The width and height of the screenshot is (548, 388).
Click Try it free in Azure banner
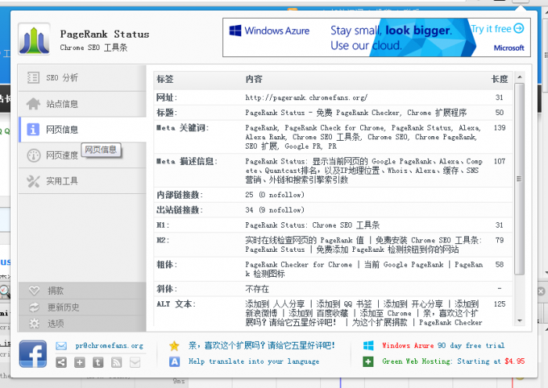(x=497, y=29)
